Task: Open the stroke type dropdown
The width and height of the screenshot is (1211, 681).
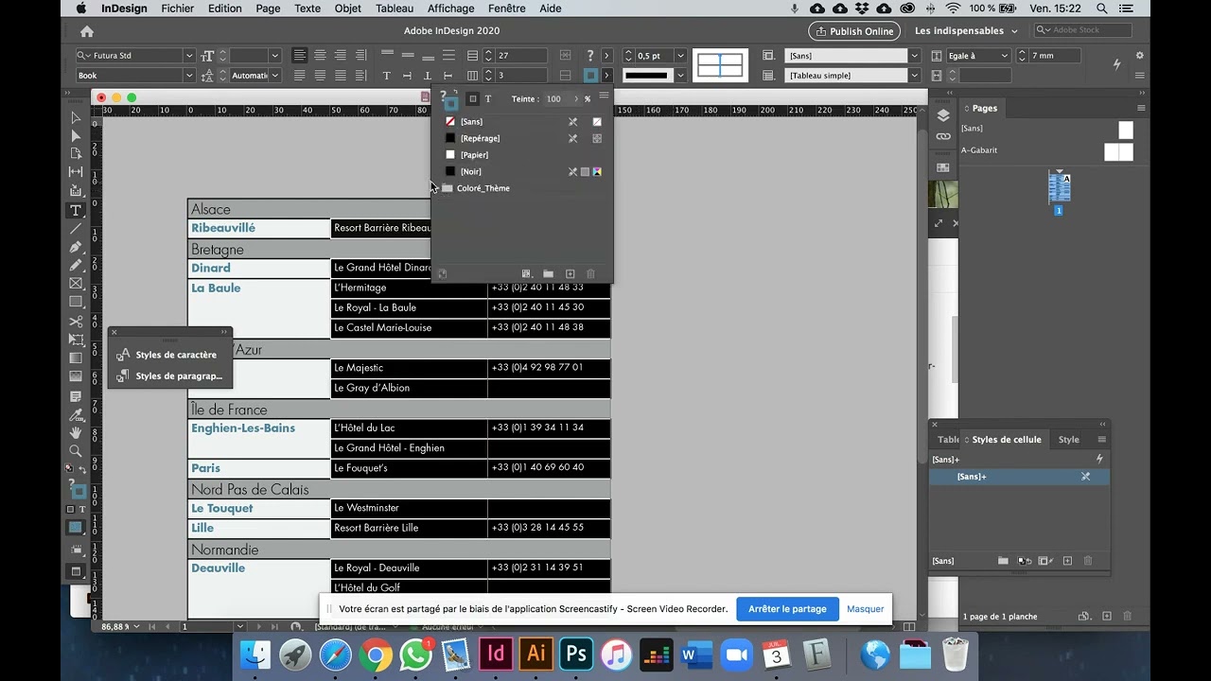Action: coord(679,76)
